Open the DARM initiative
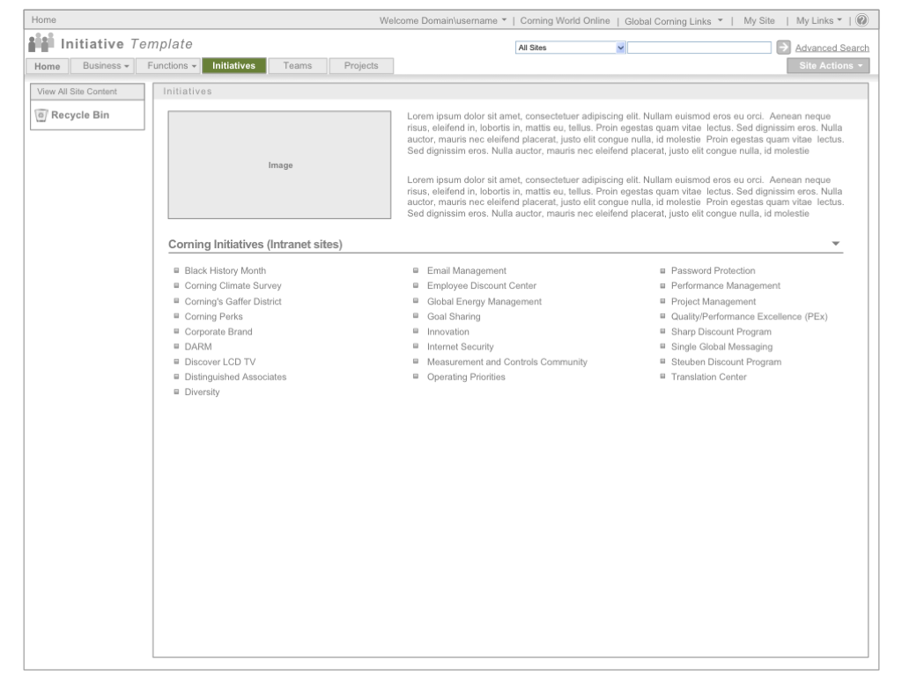This screenshot has height=676, width=902. pyautogui.click(x=198, y=347)
